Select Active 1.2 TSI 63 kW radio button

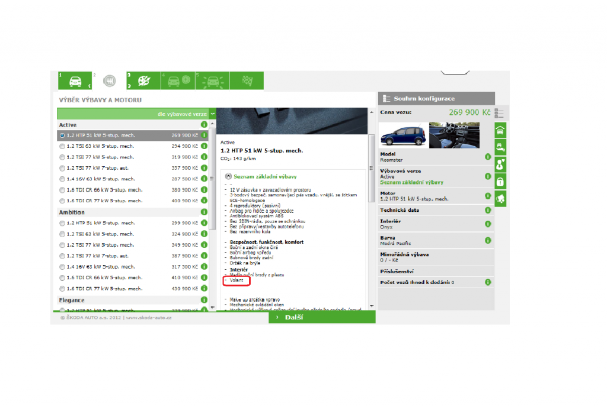(62, 146)
